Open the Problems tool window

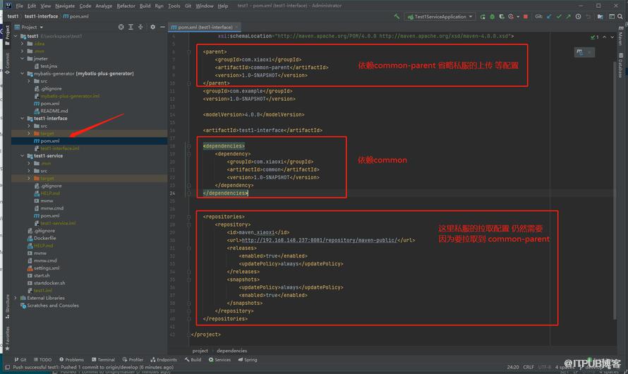72,360
